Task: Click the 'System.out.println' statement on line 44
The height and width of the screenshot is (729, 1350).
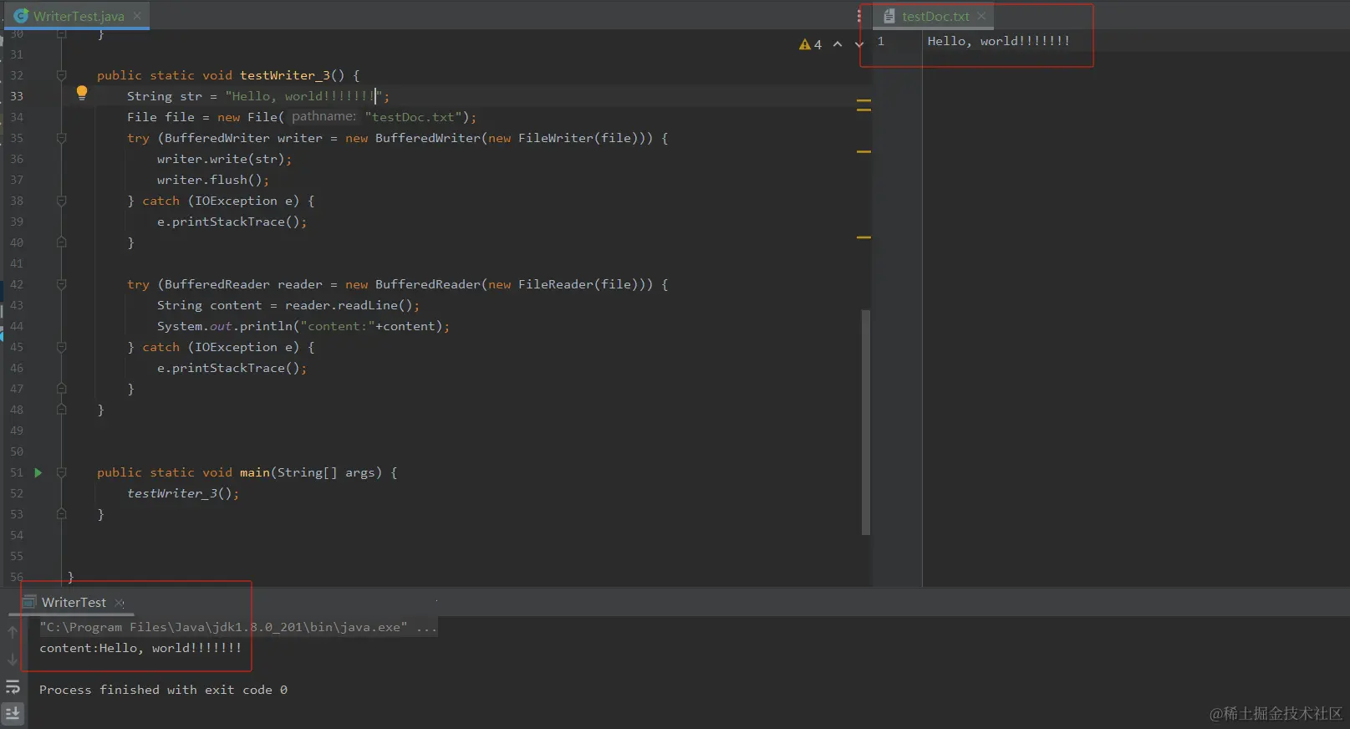Action: coord(303,326)
